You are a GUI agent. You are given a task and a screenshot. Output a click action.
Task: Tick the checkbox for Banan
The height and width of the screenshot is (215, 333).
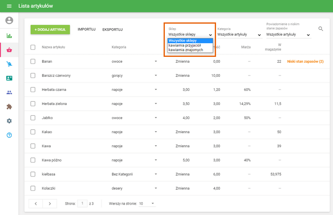[x=33, y=61]
